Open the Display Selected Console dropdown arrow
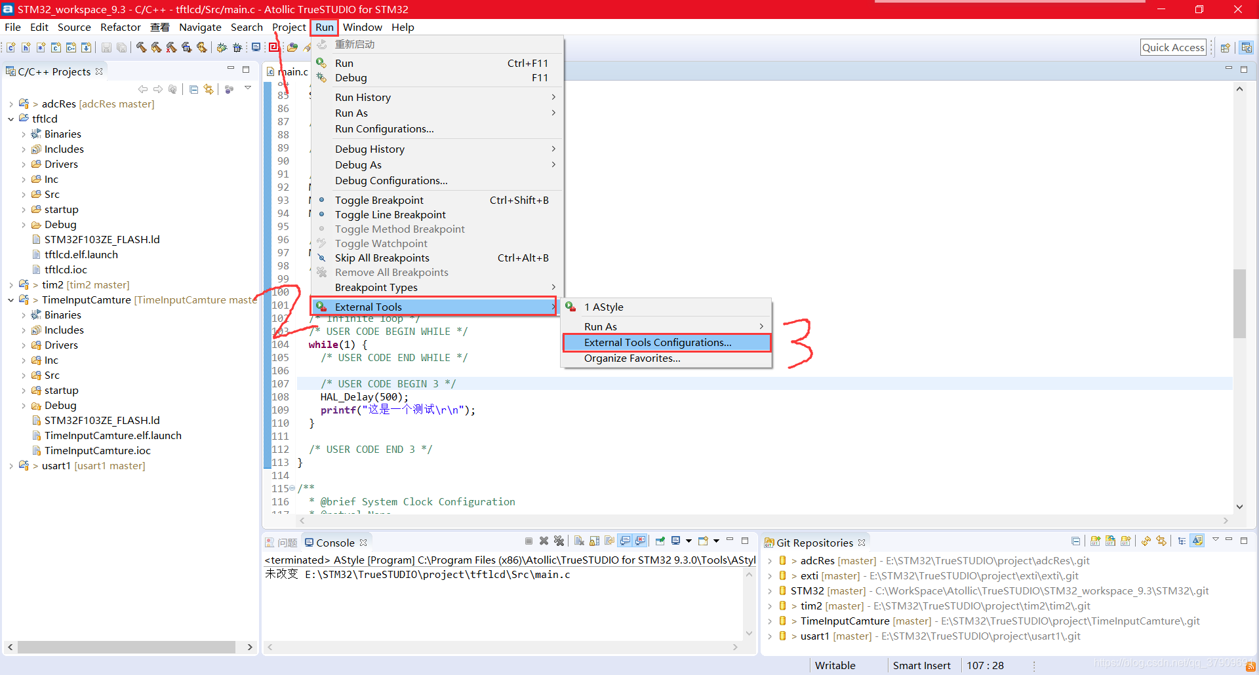 (x=689, y=541)
